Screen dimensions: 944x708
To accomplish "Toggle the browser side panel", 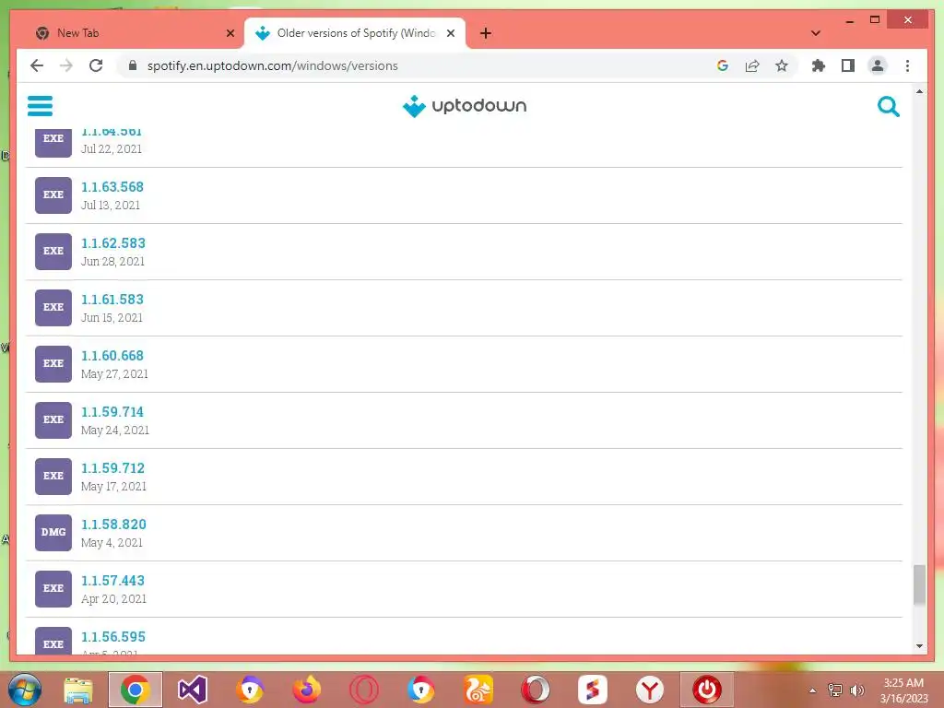I will (848, 65).
